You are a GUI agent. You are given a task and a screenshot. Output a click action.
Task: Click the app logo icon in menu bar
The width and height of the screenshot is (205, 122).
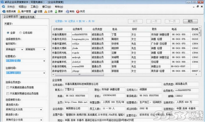point(4,6)
